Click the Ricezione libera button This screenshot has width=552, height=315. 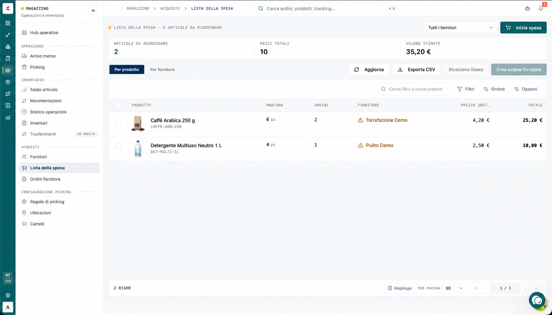pyautogui.click(x=466, y=69)
